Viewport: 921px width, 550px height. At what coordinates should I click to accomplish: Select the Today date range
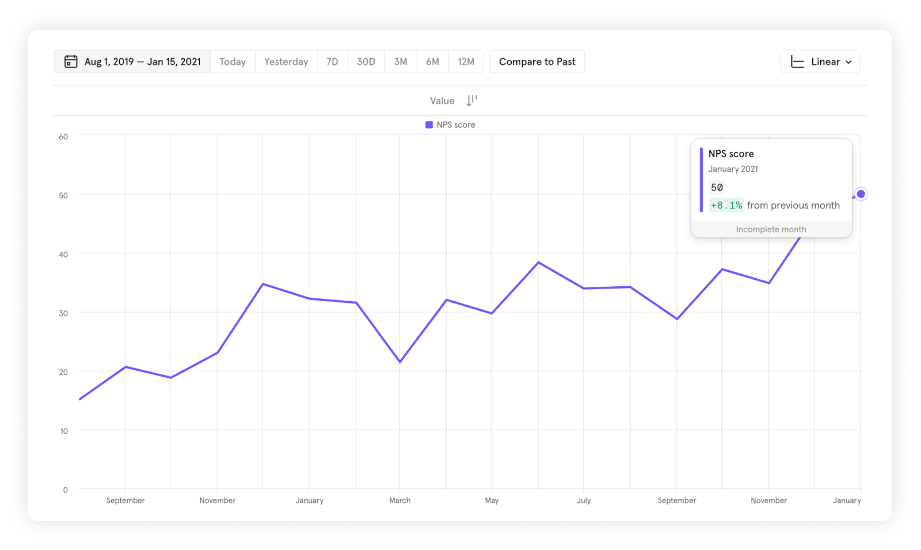click(x=233, y=62)
